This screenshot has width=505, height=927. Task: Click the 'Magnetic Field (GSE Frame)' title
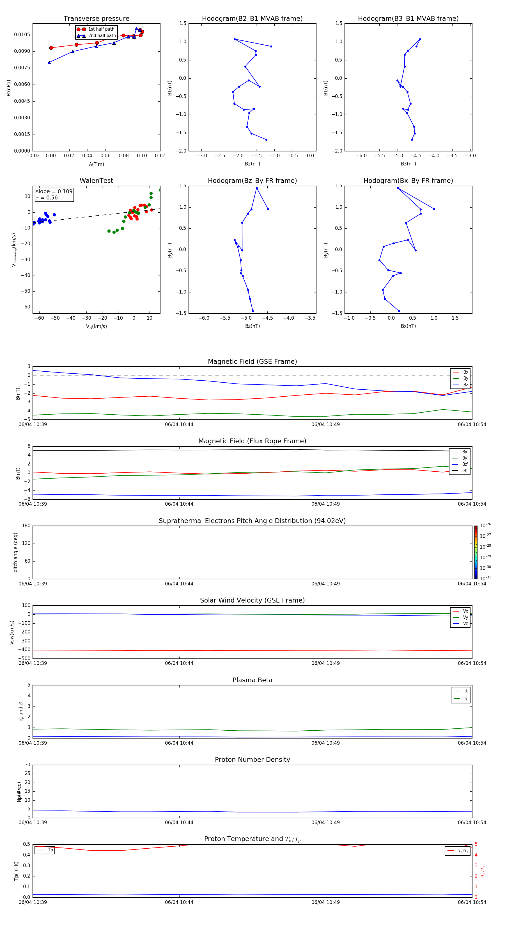click(x=252, y=362)
